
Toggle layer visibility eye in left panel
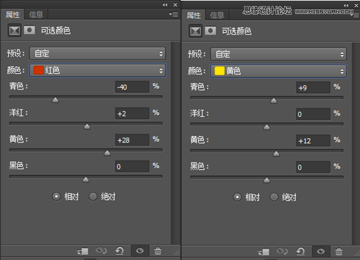(140, 251)
